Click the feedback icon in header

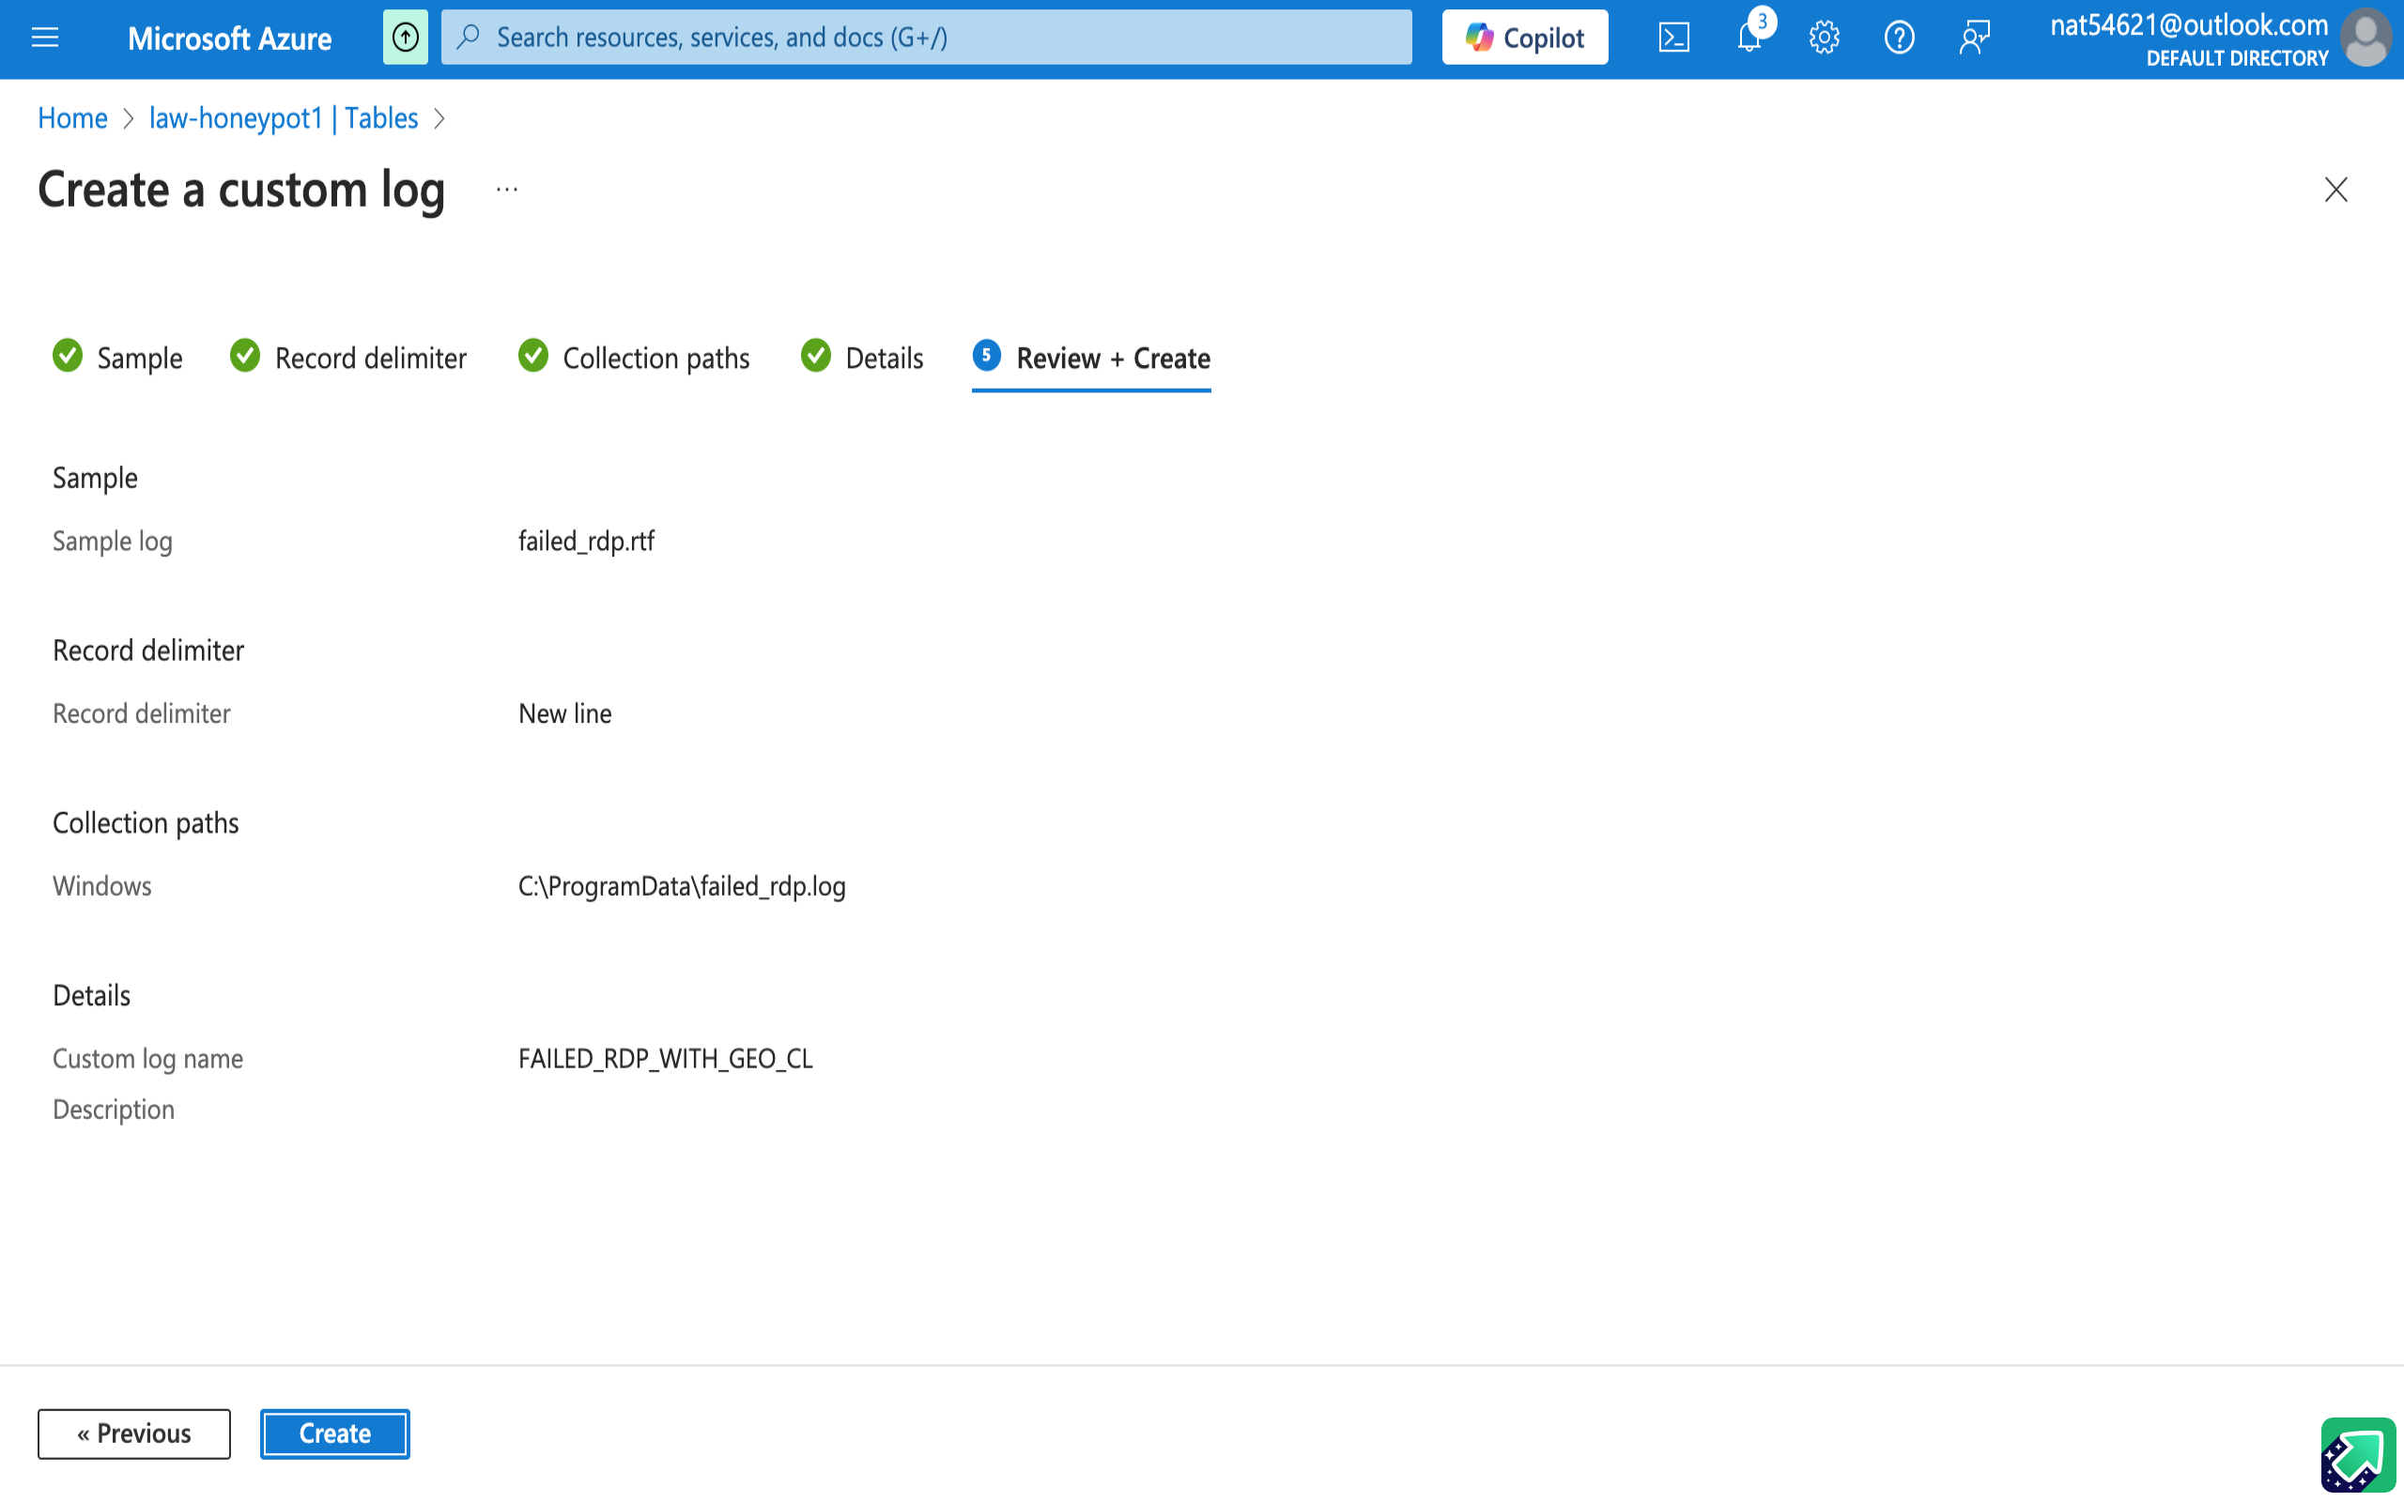[x=1974, y=38]
